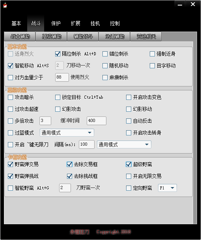Screen dimensions: 201x240
Task: Click the 间隔(ms) field showing 100
Action: 87,144
